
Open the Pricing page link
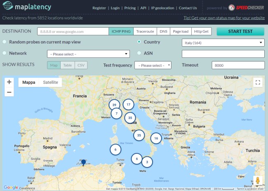[x=130, y=8]
